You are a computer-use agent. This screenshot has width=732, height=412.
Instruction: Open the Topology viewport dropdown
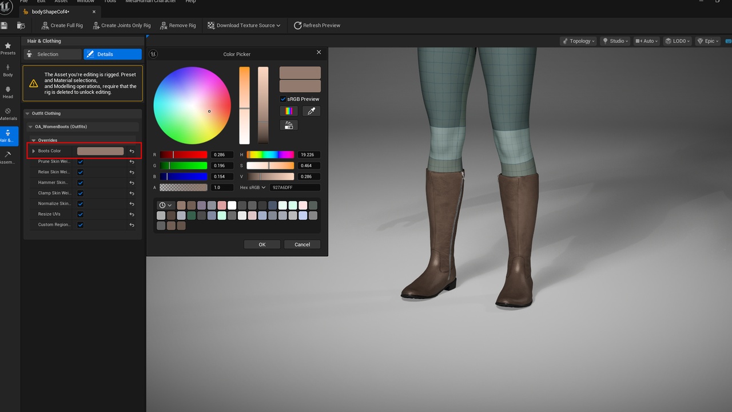tap(578, 41)
